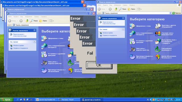Viewport: 182px width, 102px height.
Task: Click Up folder icon in left Control Panel window
Action: click(27, 21)
